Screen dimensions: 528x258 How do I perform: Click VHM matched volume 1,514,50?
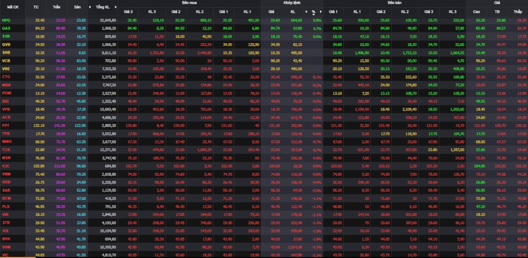click(295, 247)
